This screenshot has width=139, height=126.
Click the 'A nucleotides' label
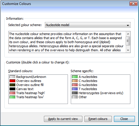88,77
